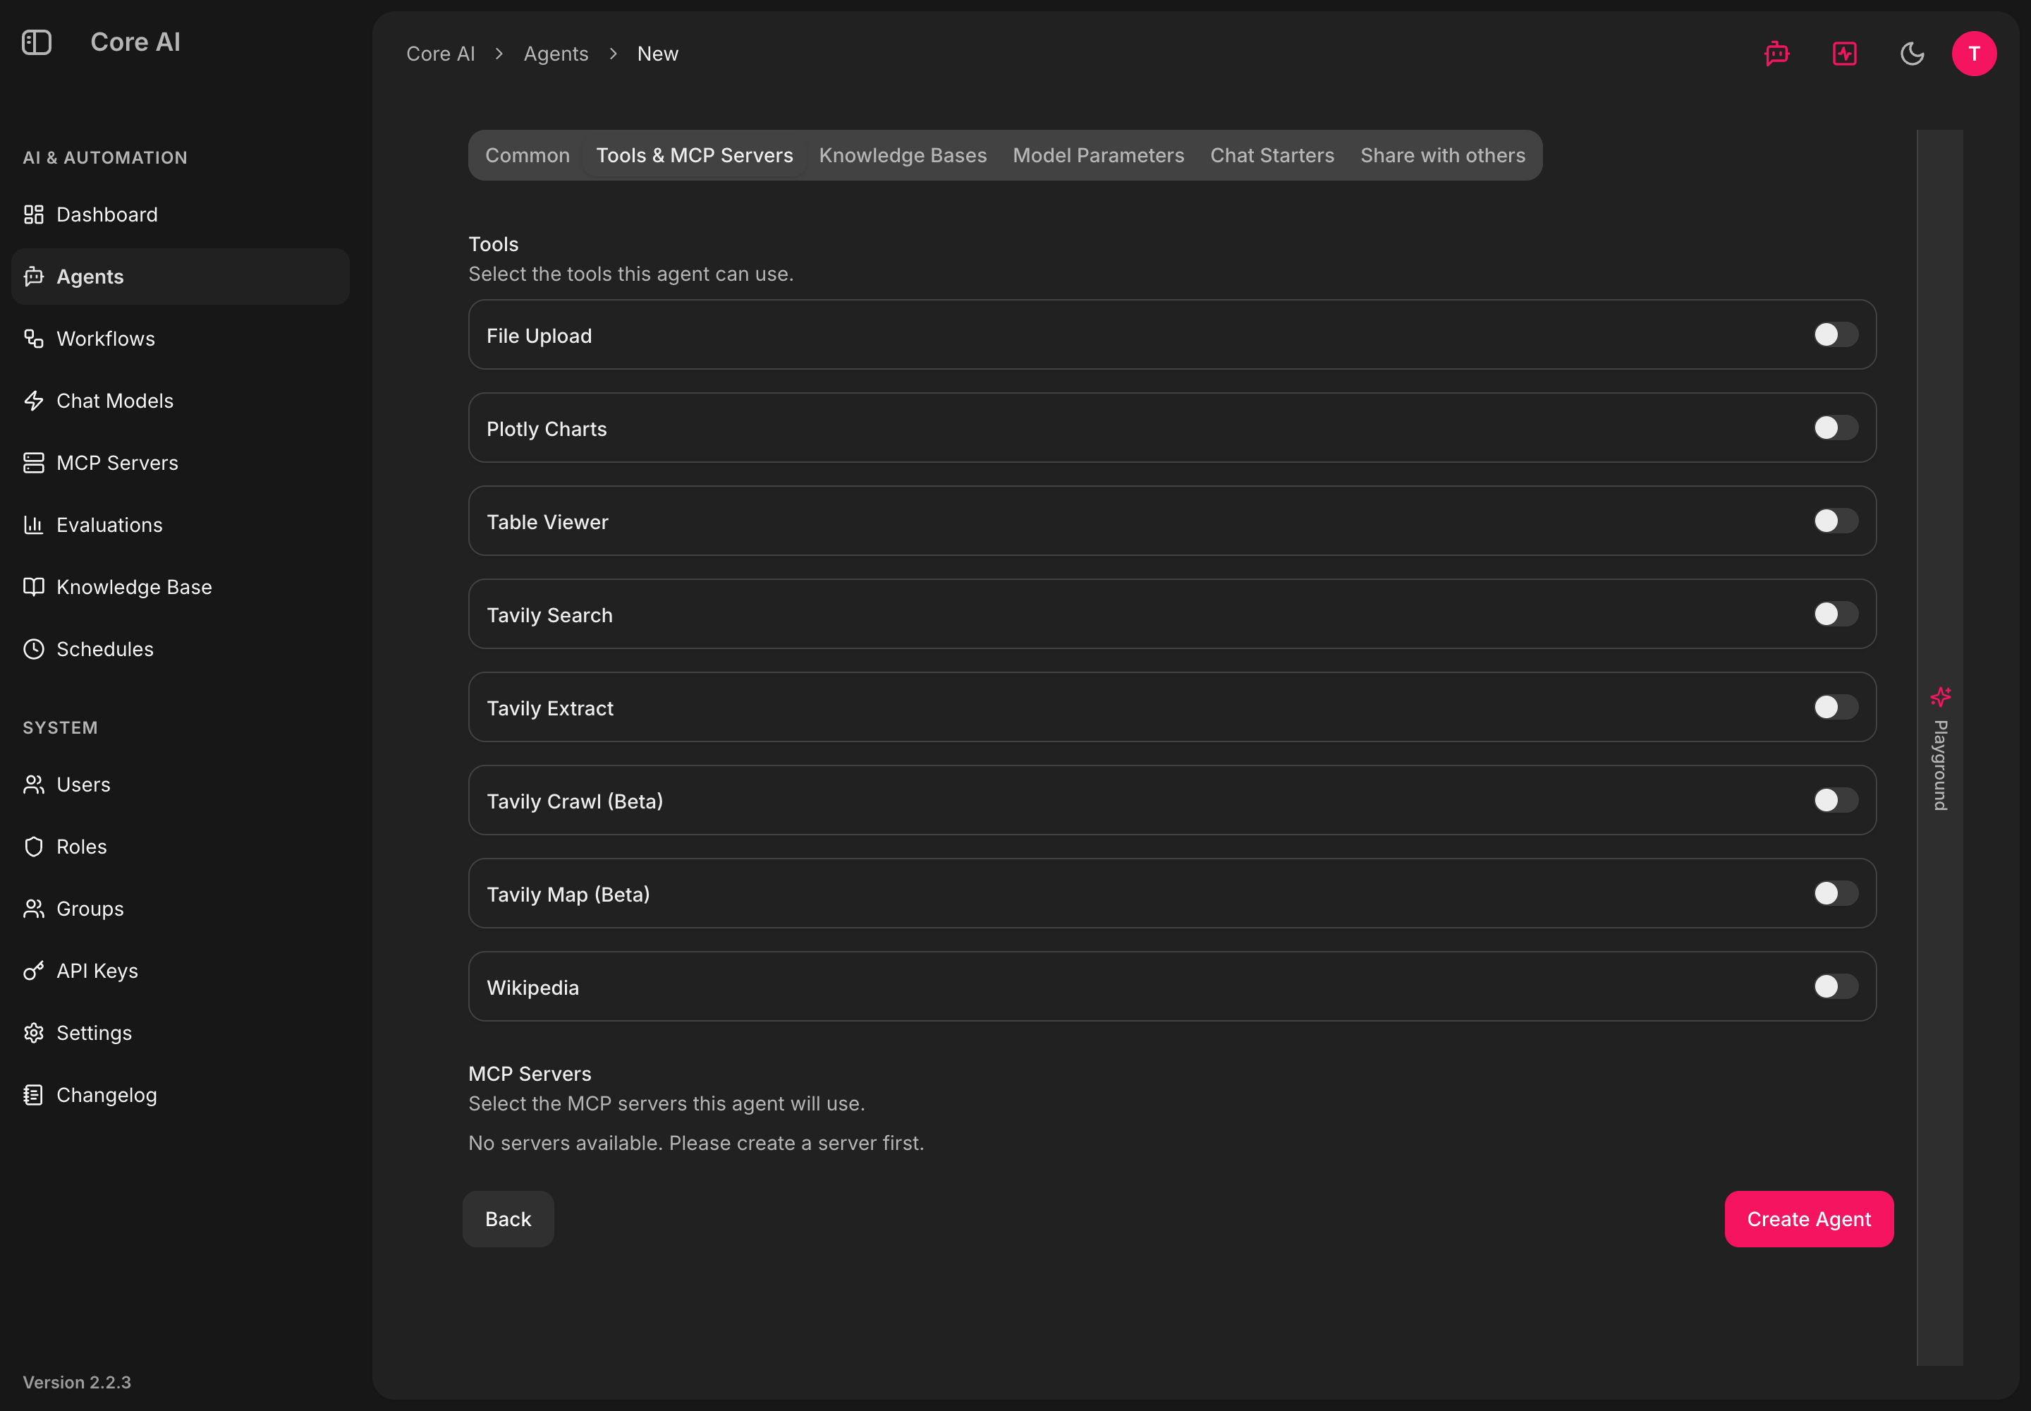Click the Playground sparkle icon
The height and width of the screenshot is (1411, 2031).
[x=1940, y=698]
